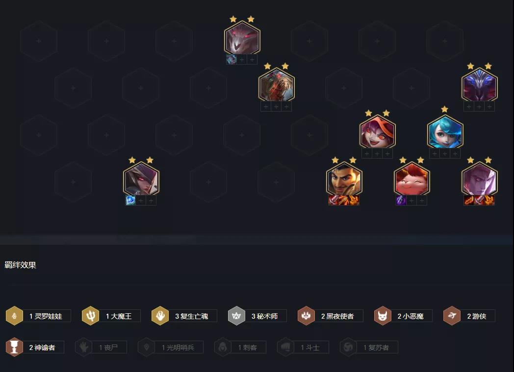
Task: Click the 小恶魔 horned trait icon
Action: click(x=383, y=316)
